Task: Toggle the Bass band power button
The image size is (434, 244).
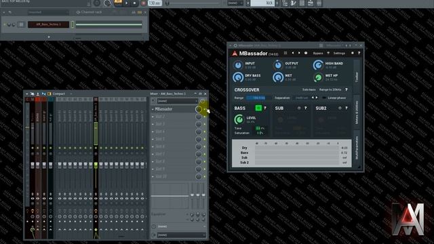Action: [258, 108]
